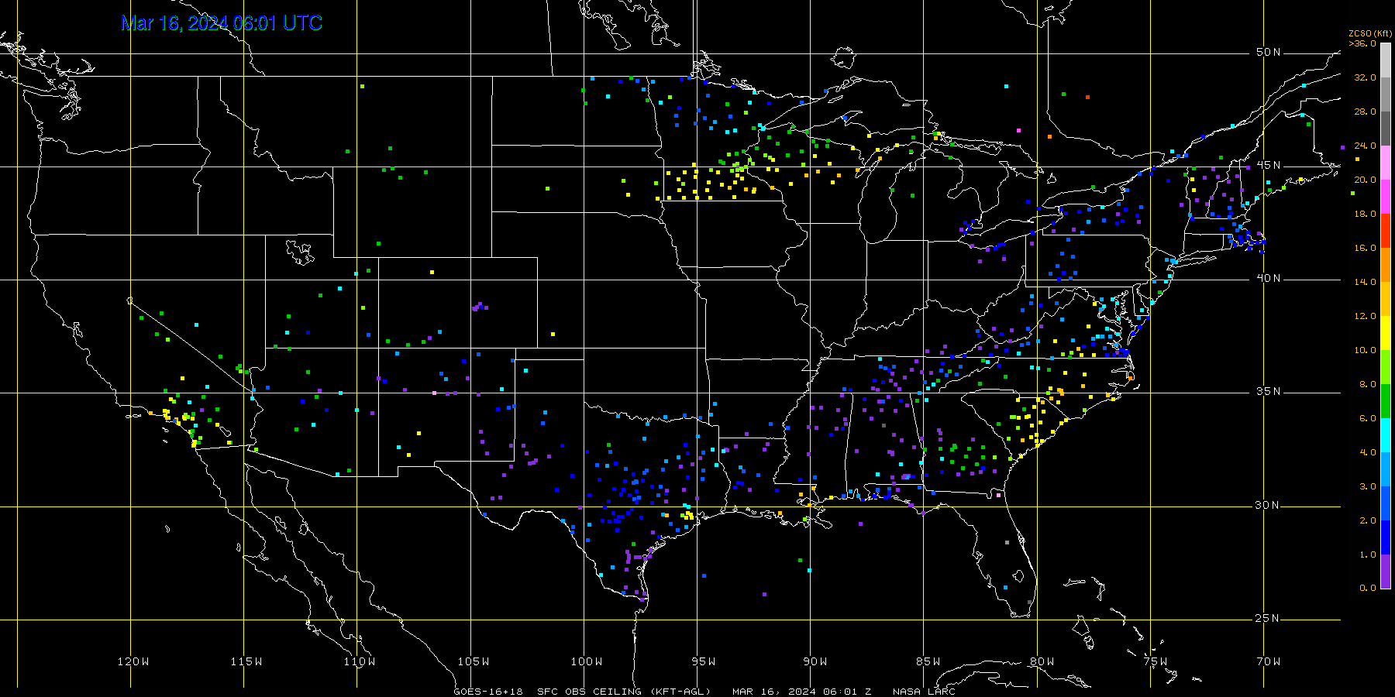
Task: Pick the 14.0 legend value
Action: tap(1366, 282)
